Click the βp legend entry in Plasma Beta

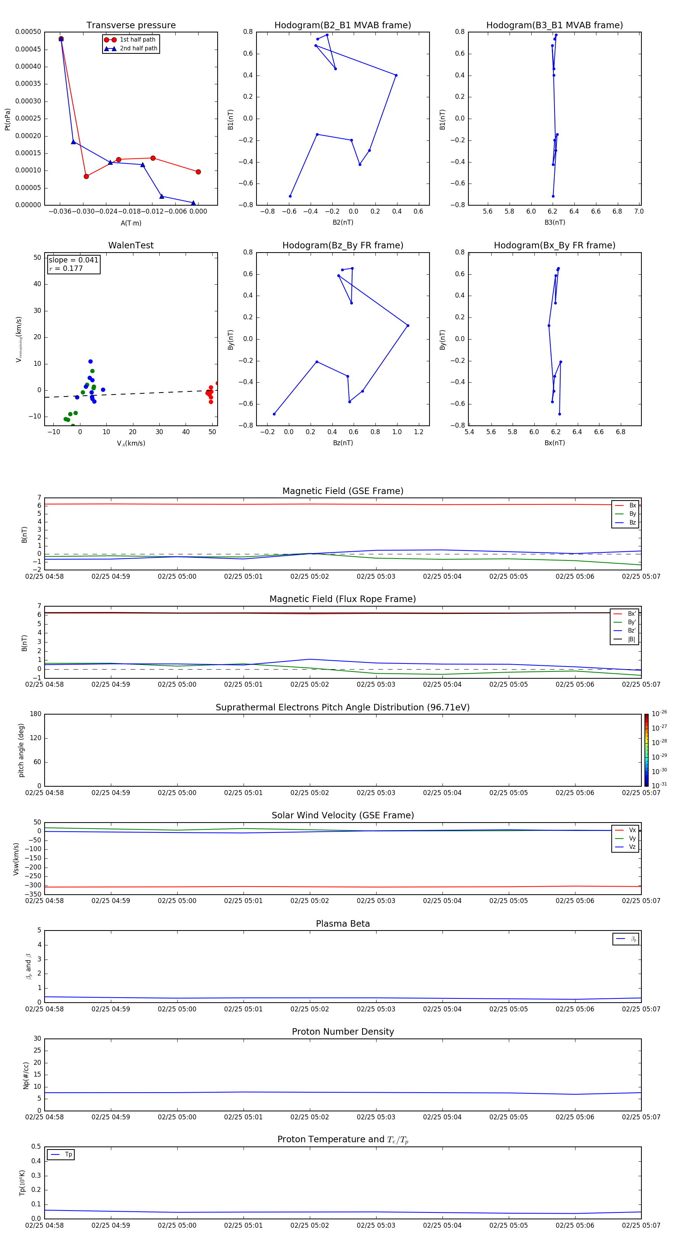tap(626, 939)
